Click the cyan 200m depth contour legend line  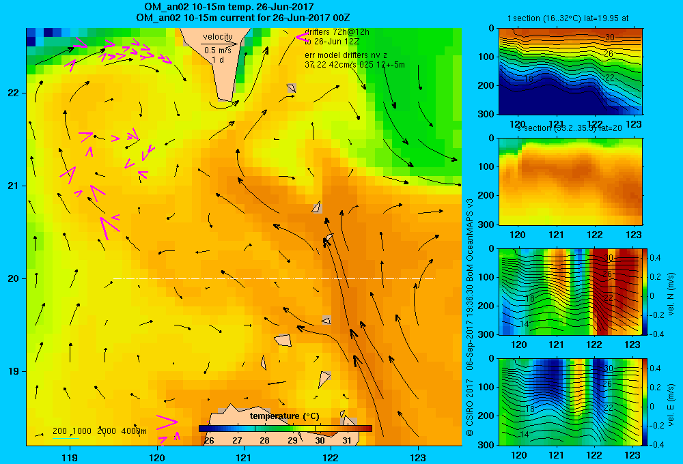(66, 438)
